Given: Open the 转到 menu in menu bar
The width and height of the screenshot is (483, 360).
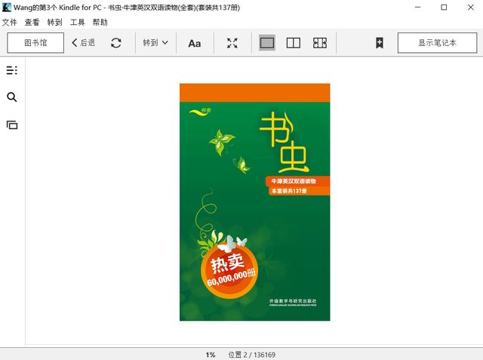Looking at the screenshot, I should [x=54, y=22].
